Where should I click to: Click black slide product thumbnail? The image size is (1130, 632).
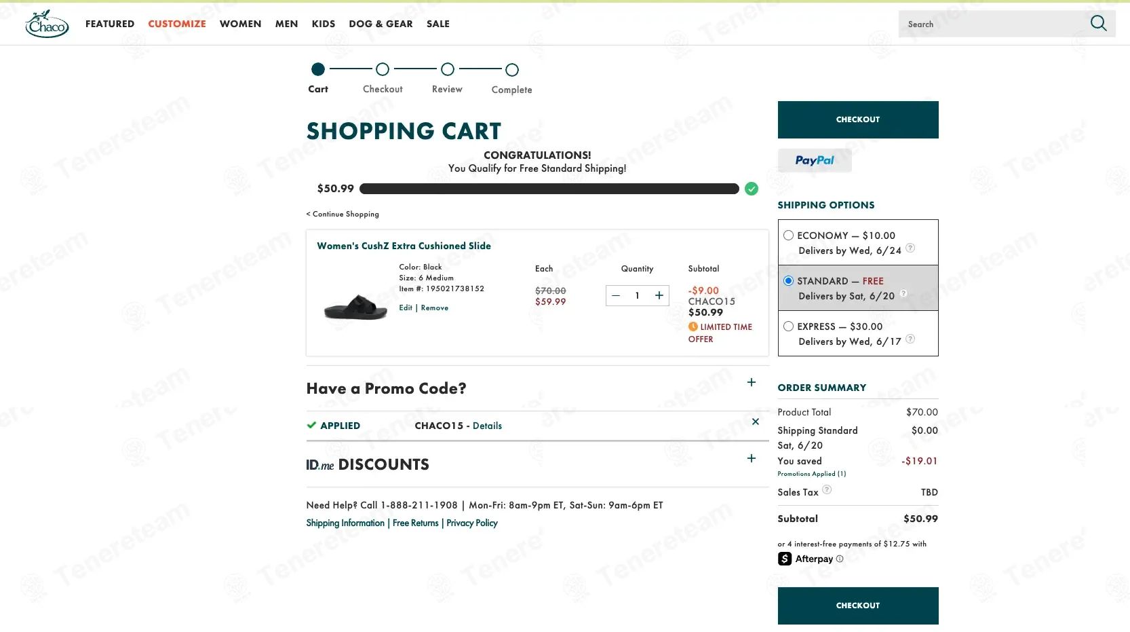point(355,308)
